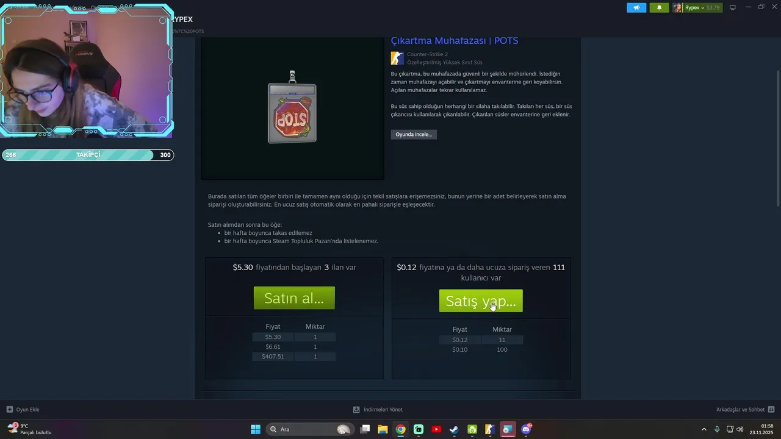Click the Satın al button
Viewport: 781px width, 439px height.
tap(294, 298)
